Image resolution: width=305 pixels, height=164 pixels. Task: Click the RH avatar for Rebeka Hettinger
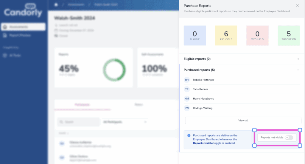tap(187, 80)
